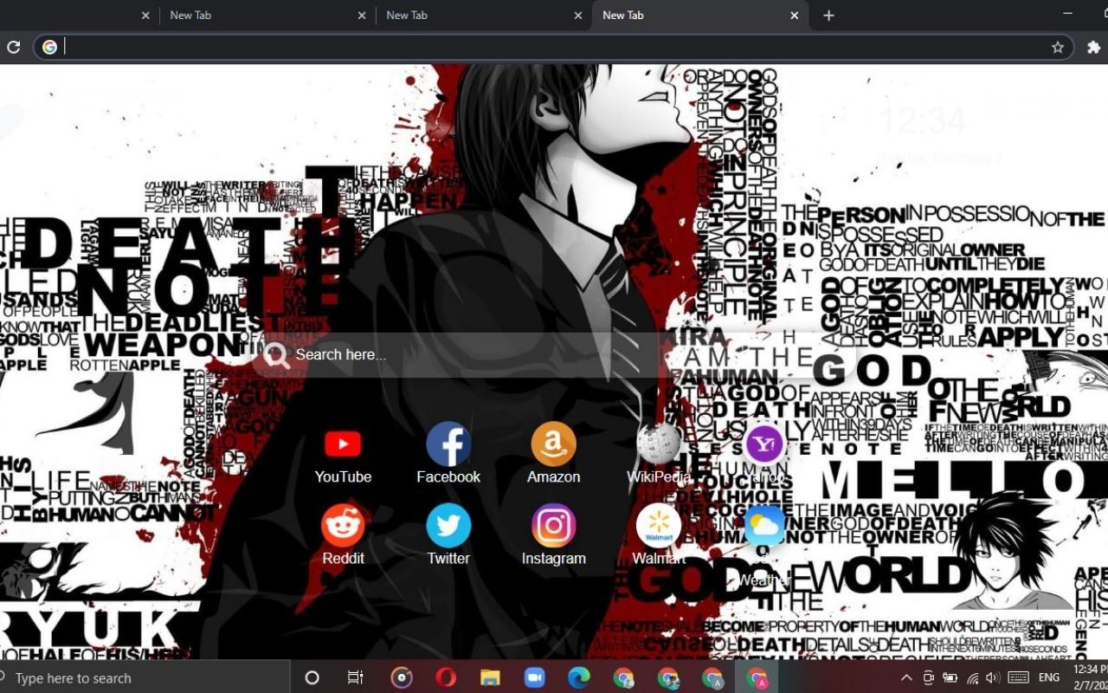The height and width of the screenshot is (693, 1108).
Task: Open the Extensions puzzle-piece menu
Action: (1094, 48)
